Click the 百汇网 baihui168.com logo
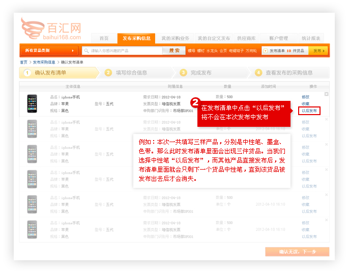348x273 pixels. point(51,30)
